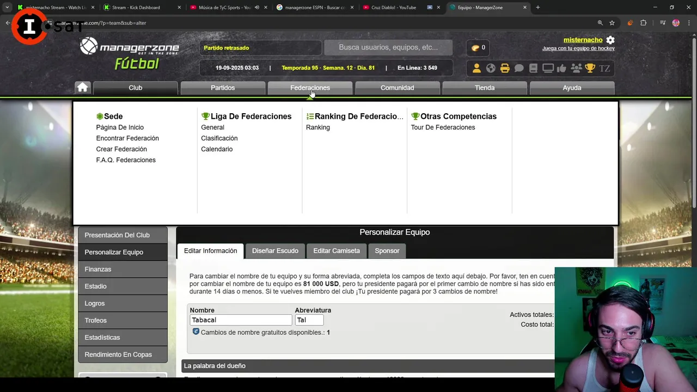697x392 pixels.
Task: Click the search users and teams field
Action: (388, 47)
